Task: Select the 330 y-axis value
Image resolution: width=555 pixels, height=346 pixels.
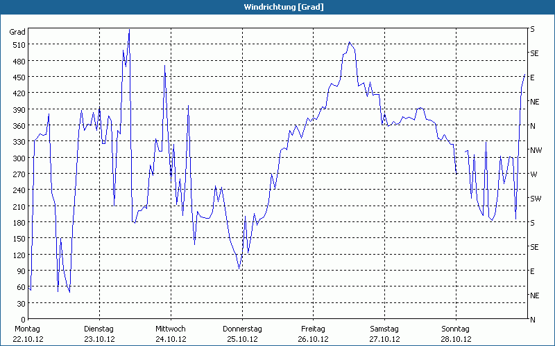Action: click(x=19, y=142)
